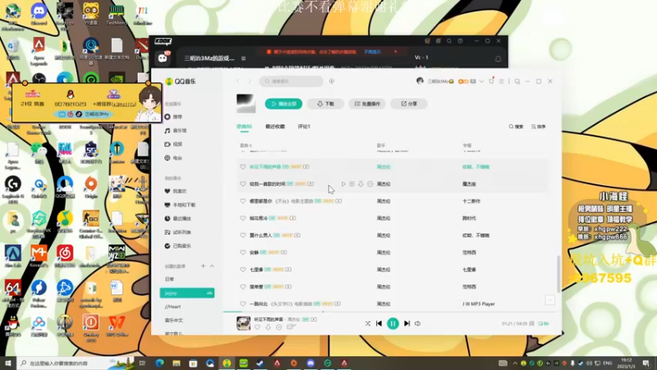This screenshot has width=657, height=370.
Task: Open the KOOK server menu next to the server name
Action: point(243,58)
